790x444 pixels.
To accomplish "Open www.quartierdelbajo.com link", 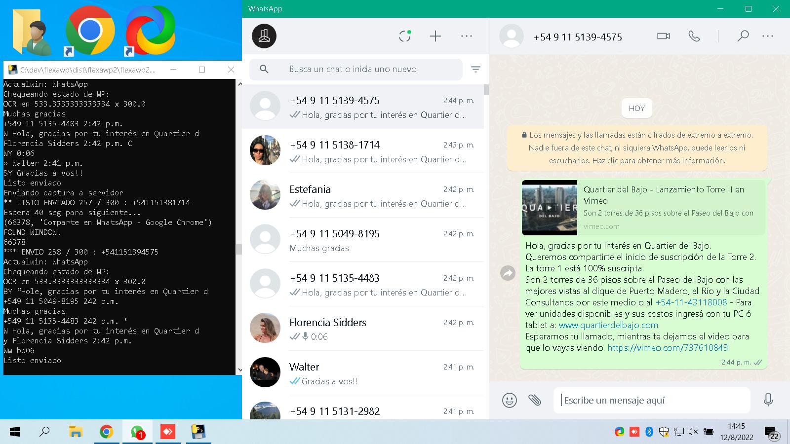I will 608,325.
